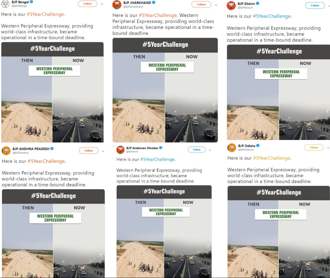Click verified badge next to BJP Bengal
The height and width of the screenshot is (278, 330).
click(31, 2)
